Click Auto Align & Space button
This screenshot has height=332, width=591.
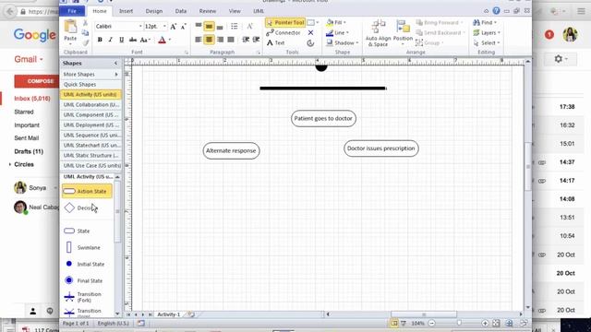(378, 33)
